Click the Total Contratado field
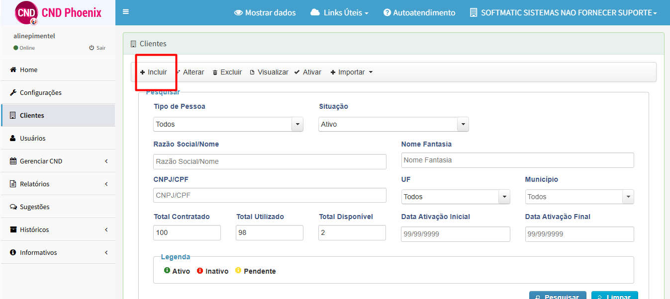This screenshot has width=670, height=299. pyautogui.click(x=187, y=232)
